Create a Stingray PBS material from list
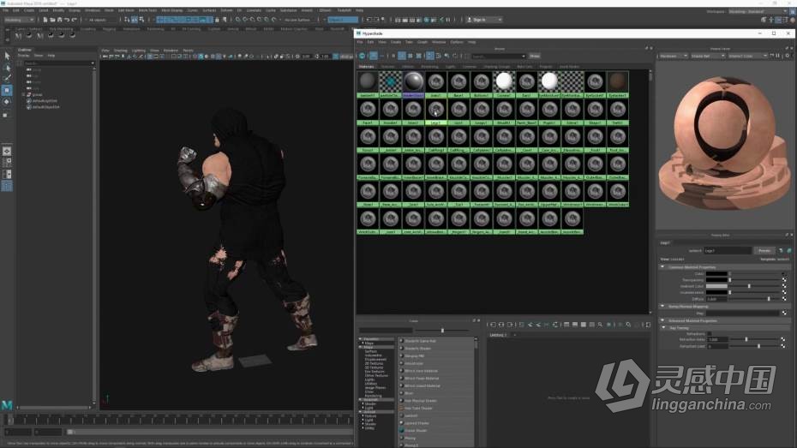The image size is (797, 448). [x=414, y=356]
